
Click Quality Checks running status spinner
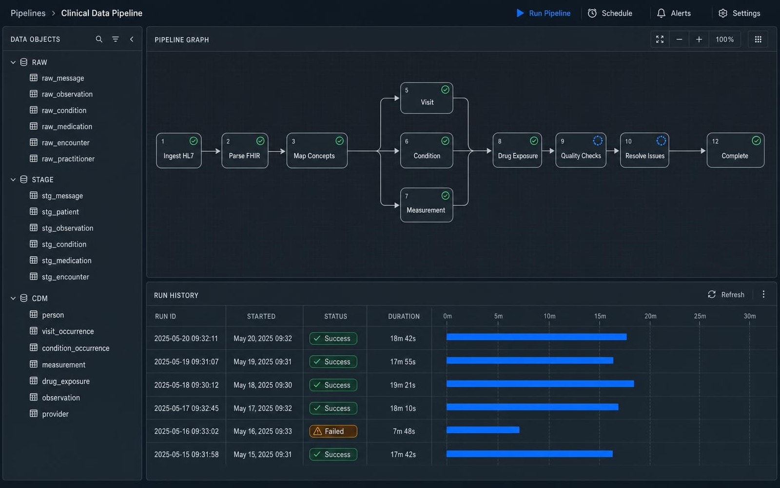598,141
